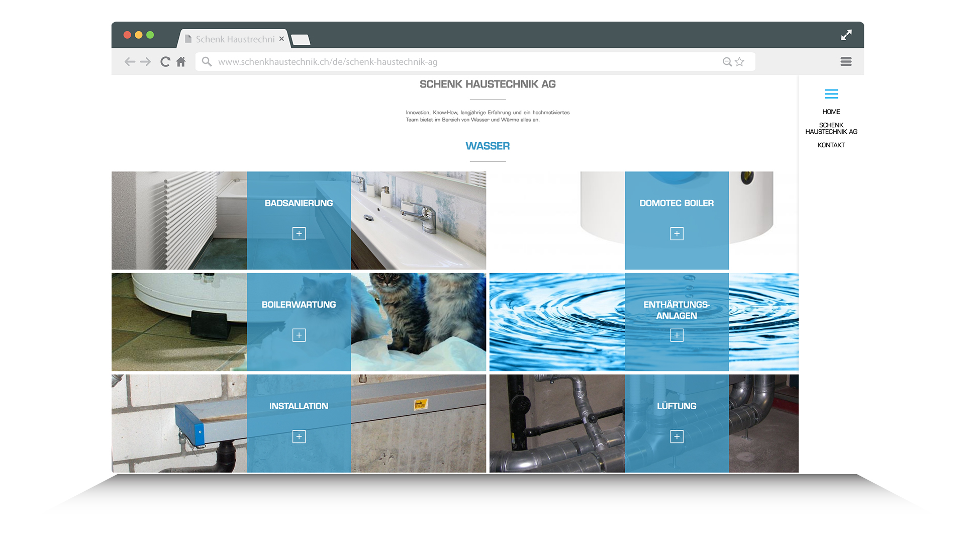Click the washbasin faucet photo
Image resolution: width=965 pixels, height=543 pixels.
coord(419,221)
